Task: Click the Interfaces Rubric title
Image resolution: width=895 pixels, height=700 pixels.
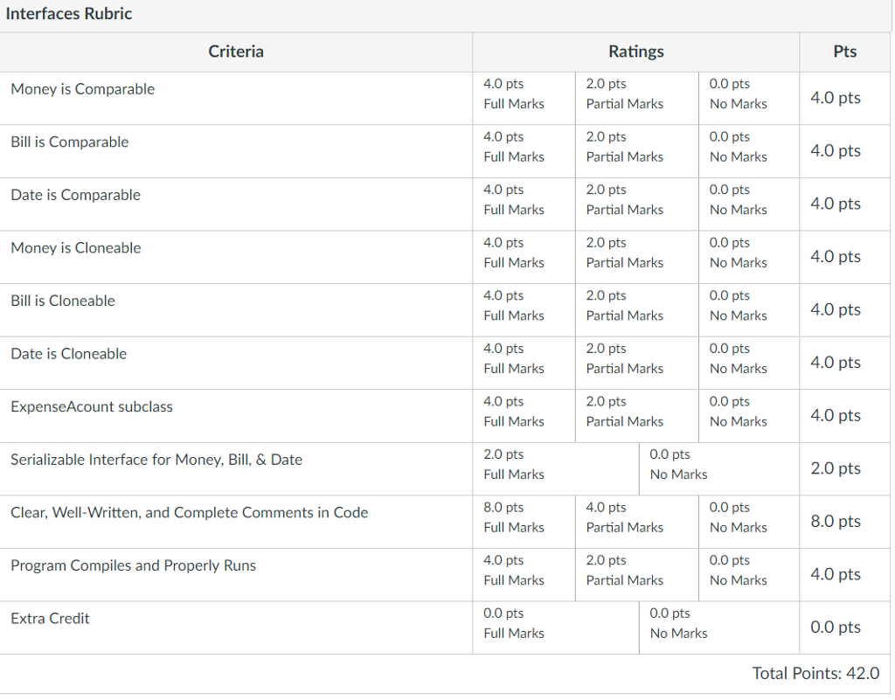Action: coord(69,14)
